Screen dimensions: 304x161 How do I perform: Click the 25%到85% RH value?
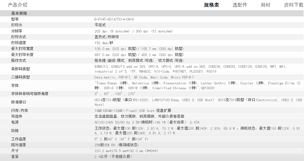[117, 145]
